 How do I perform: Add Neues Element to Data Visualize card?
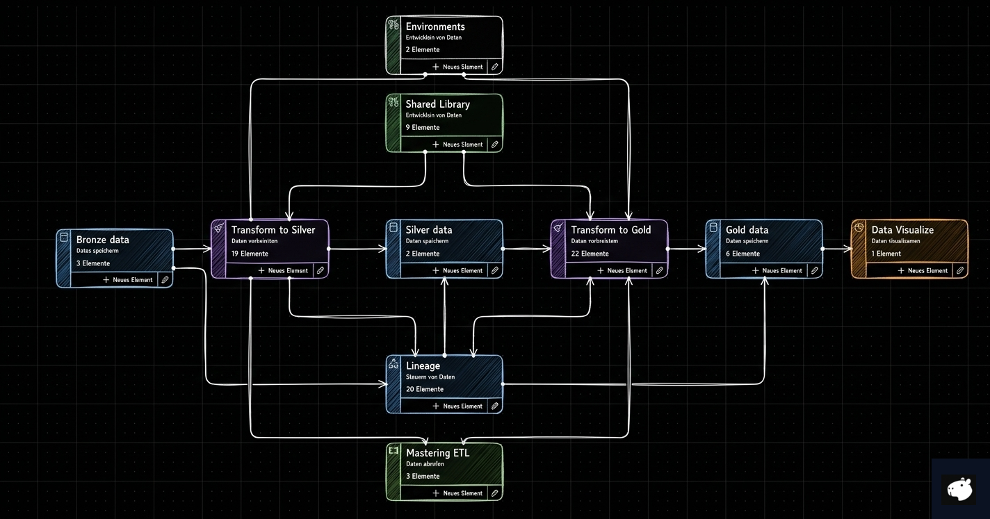[x=923, y=270]
